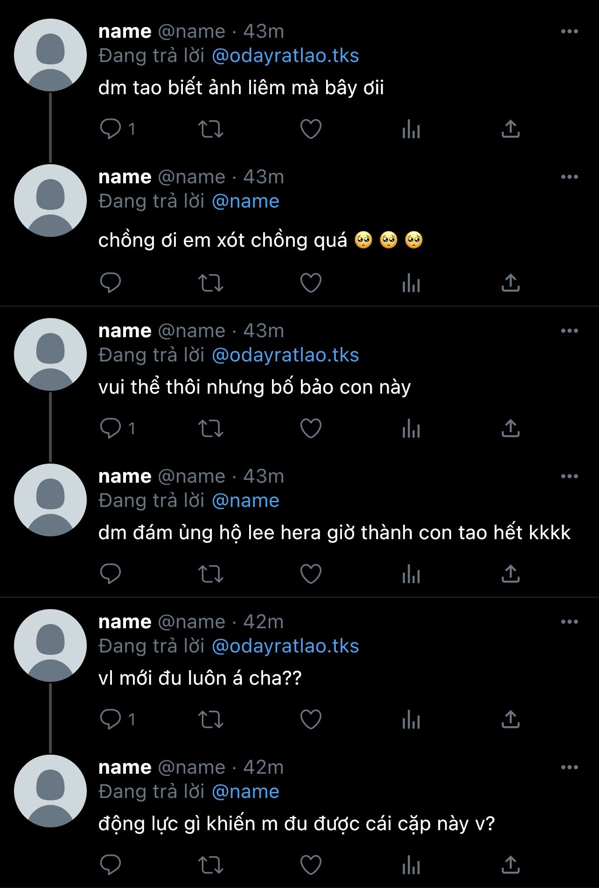View analytics for the 'lee hera' tweet
The height and width of the screenshot is (888, 599).
(411, 574)
